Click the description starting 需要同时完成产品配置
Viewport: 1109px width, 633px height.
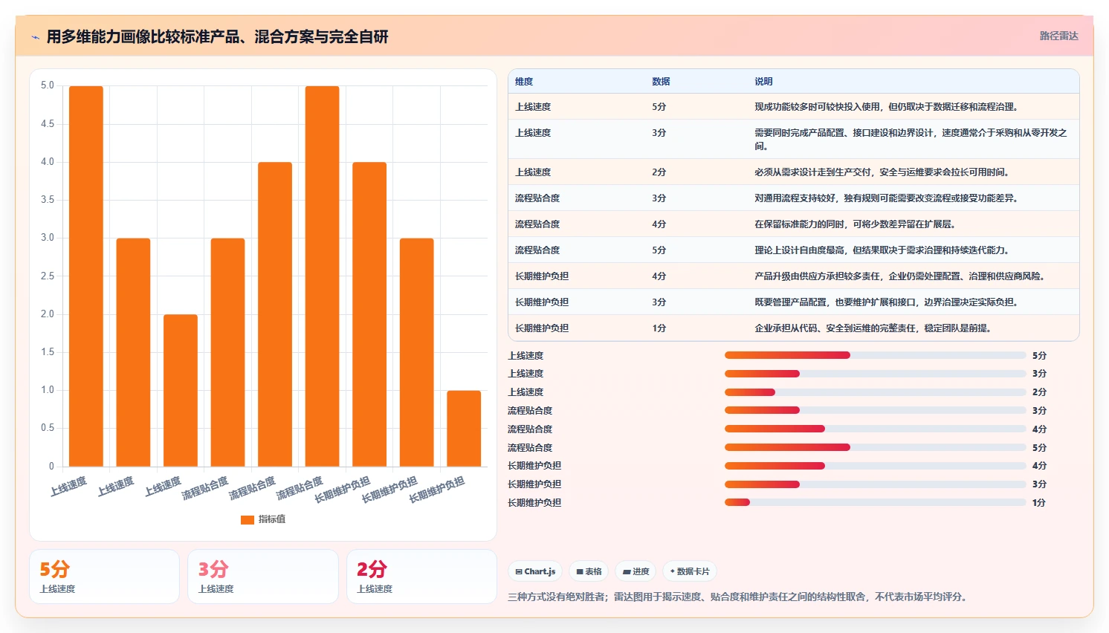tap(911, 139)
